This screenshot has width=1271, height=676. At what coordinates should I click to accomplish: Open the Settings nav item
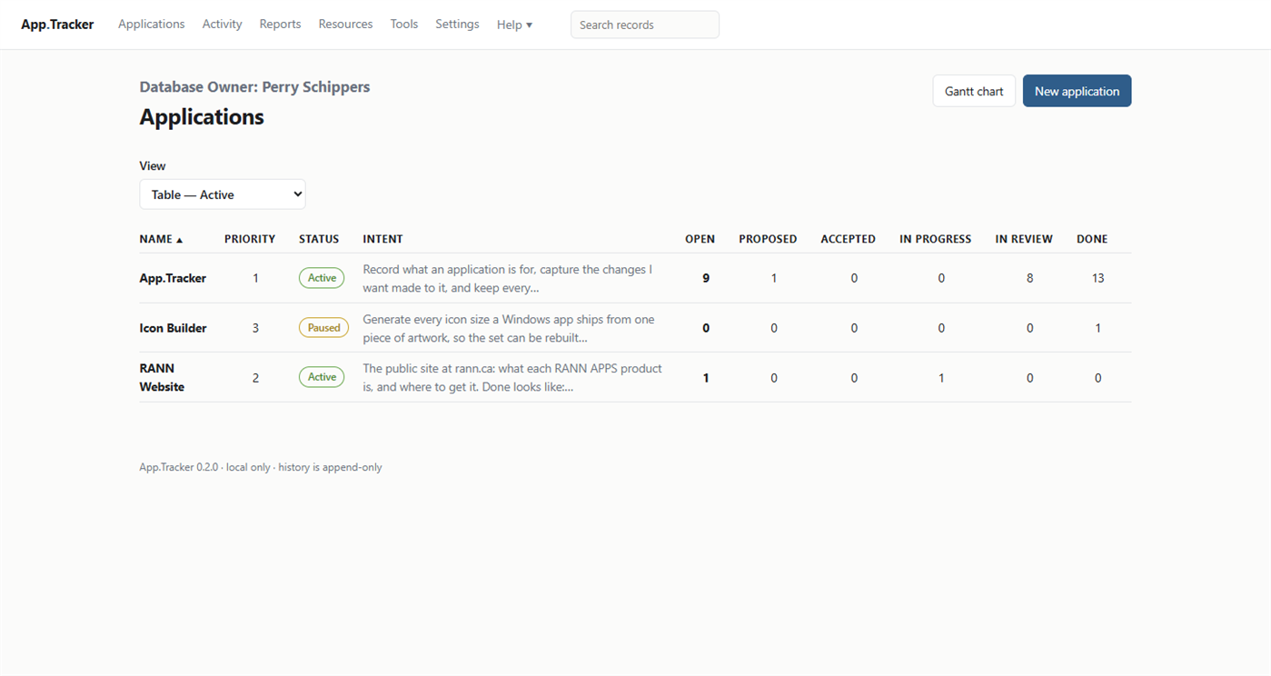(457, 25)
